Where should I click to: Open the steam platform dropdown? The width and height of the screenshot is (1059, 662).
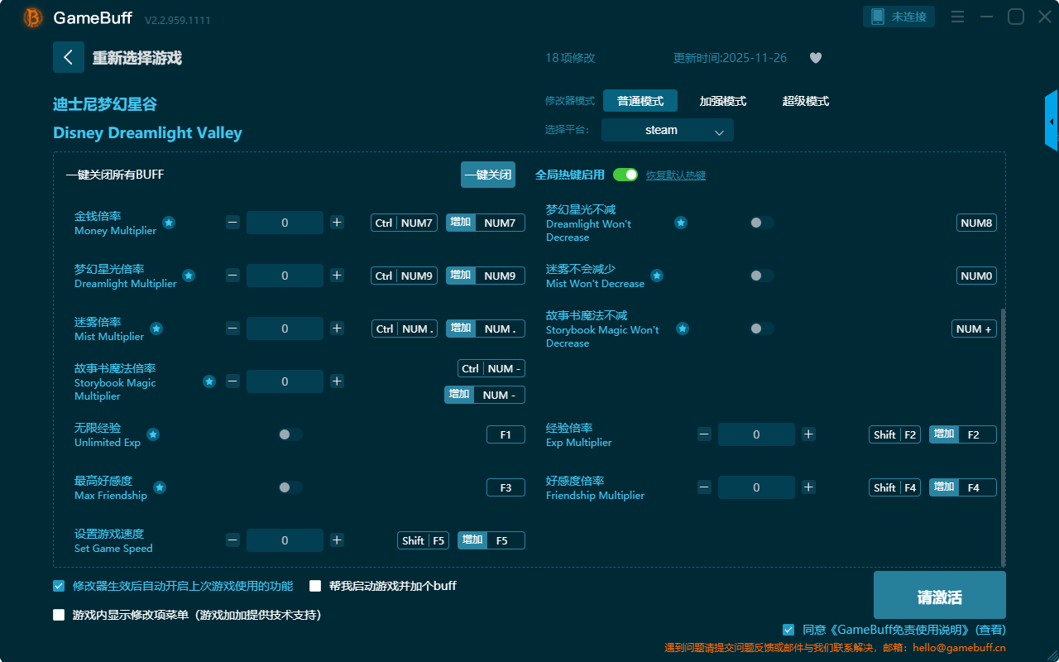(x=668, y=130)
